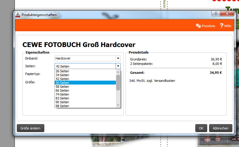Select 26 Seiten from the list
Screen dimensions: 239x147
tap(85, 71)
